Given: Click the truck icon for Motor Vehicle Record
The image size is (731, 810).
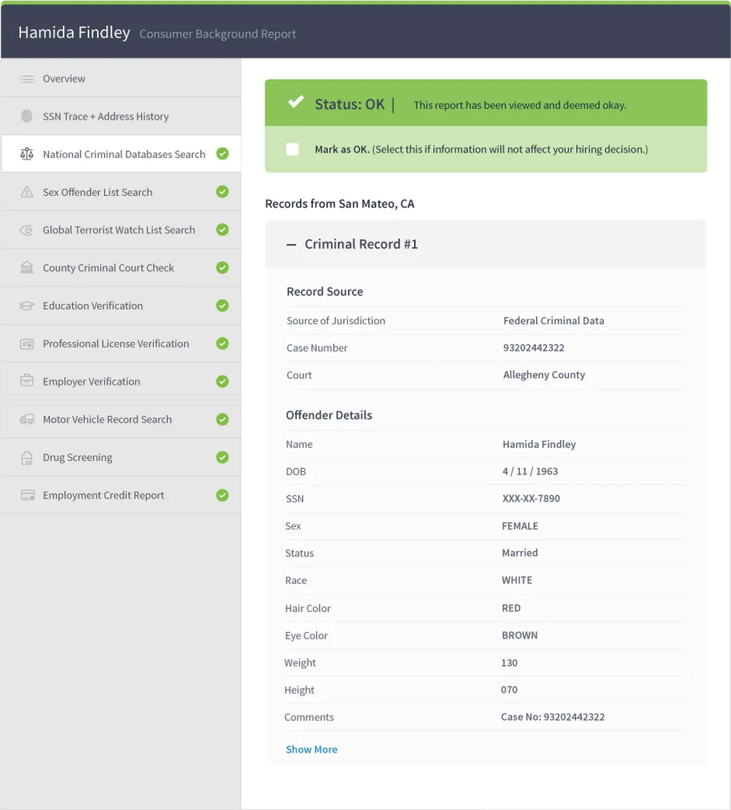Looking at the screenshot, I should 27,420.
